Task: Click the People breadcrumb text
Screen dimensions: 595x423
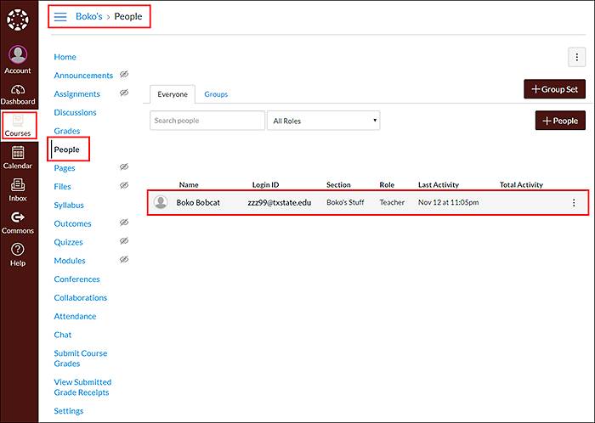Action: (x=128, y=17)
